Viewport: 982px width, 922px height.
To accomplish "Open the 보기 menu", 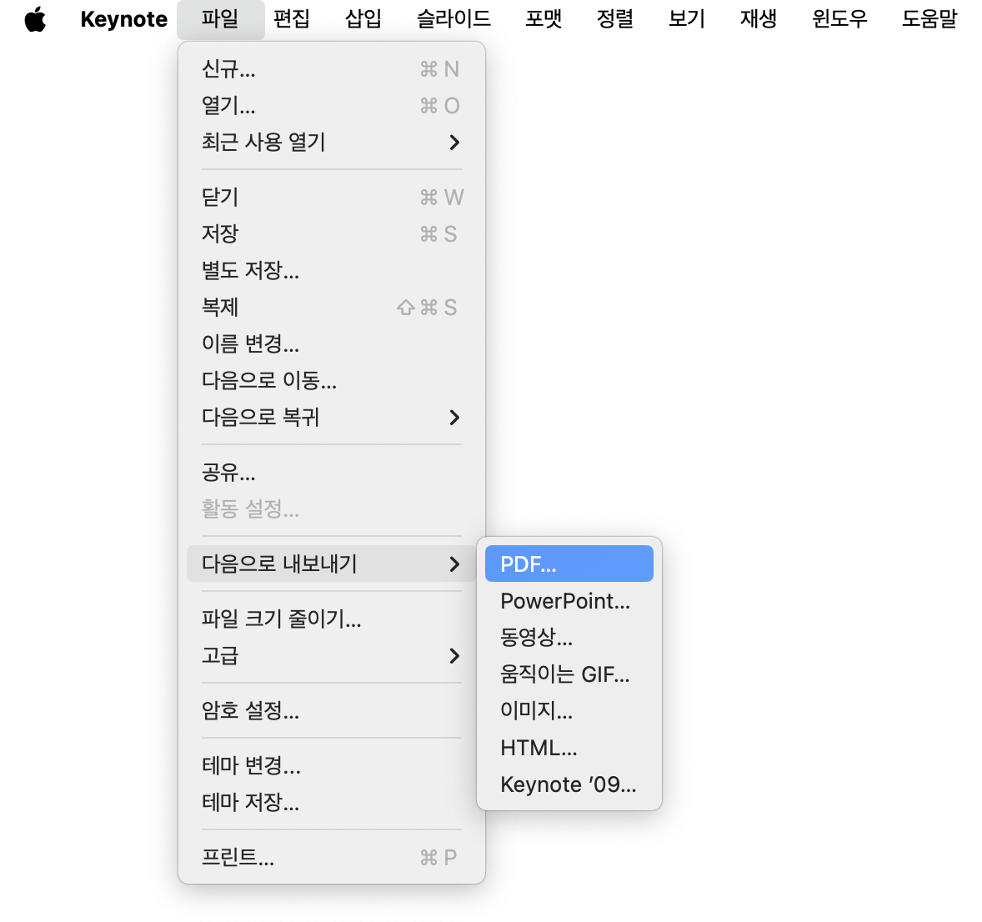I will click(687, 19).
